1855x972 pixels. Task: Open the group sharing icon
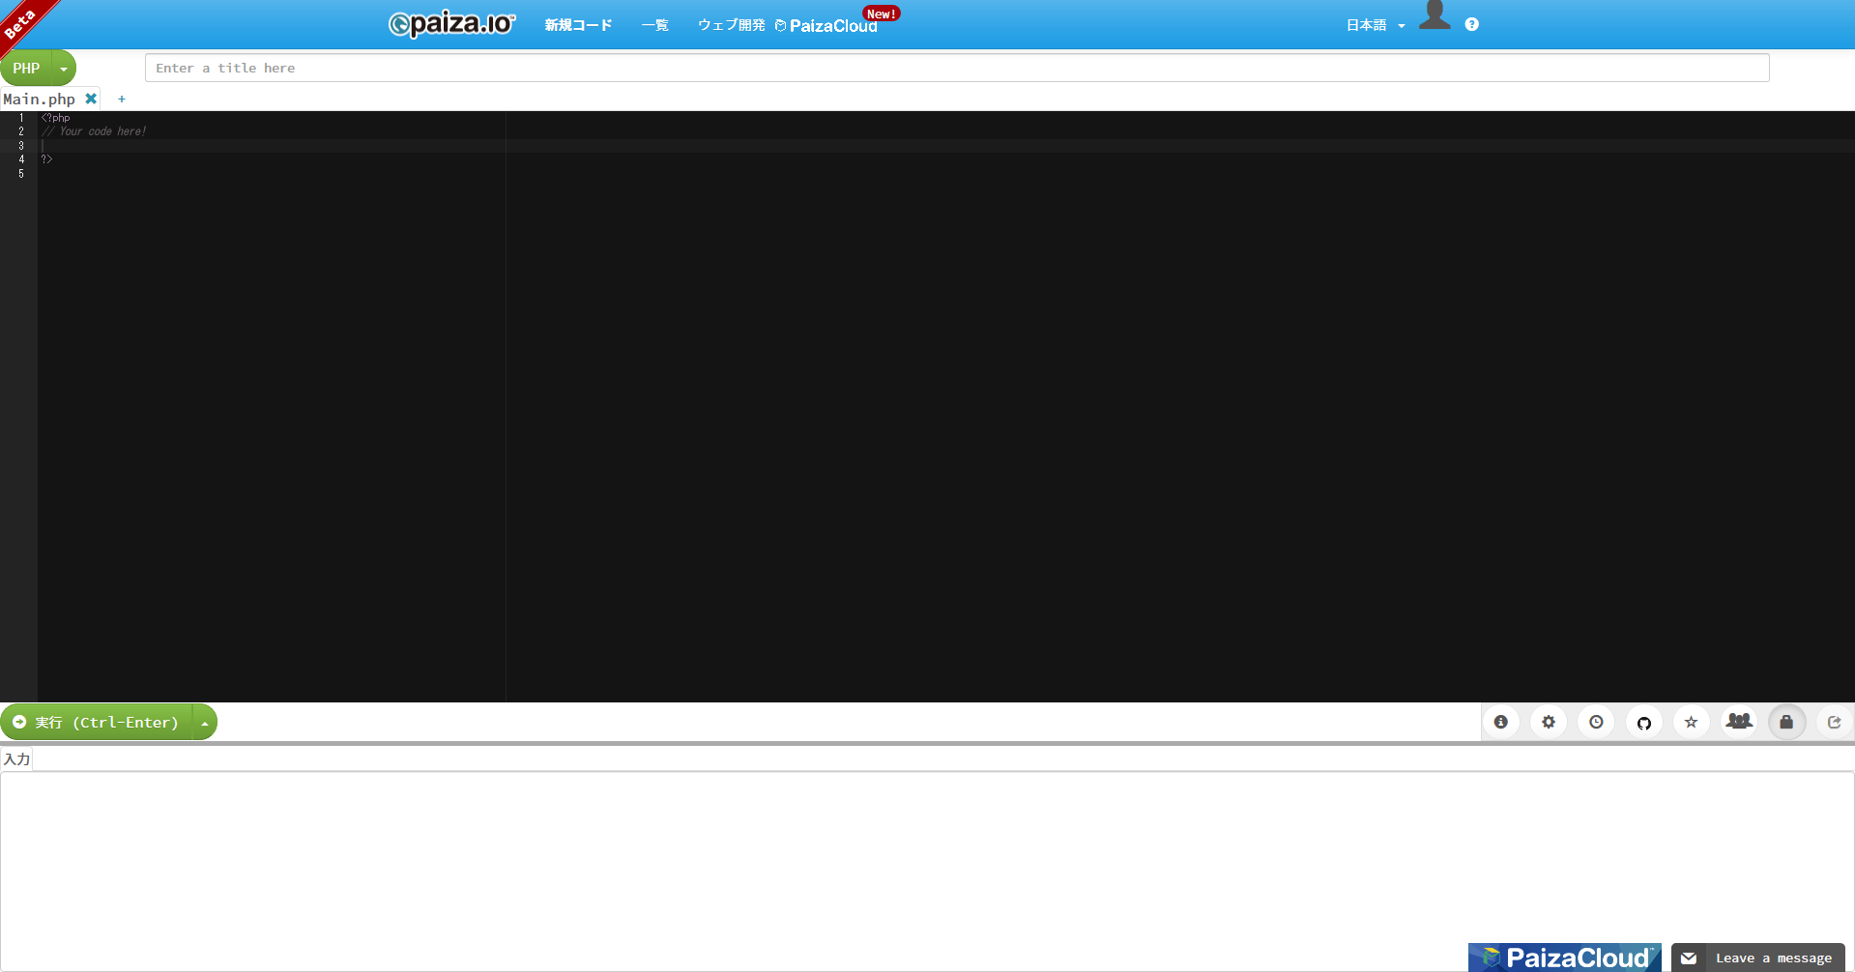coord(1739,722)
